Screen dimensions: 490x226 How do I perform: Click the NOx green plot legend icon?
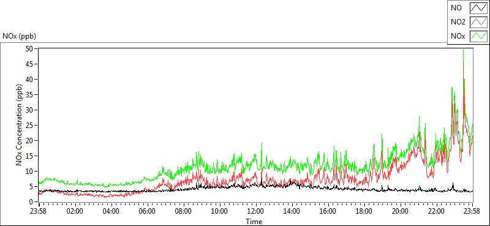(479, 36)
